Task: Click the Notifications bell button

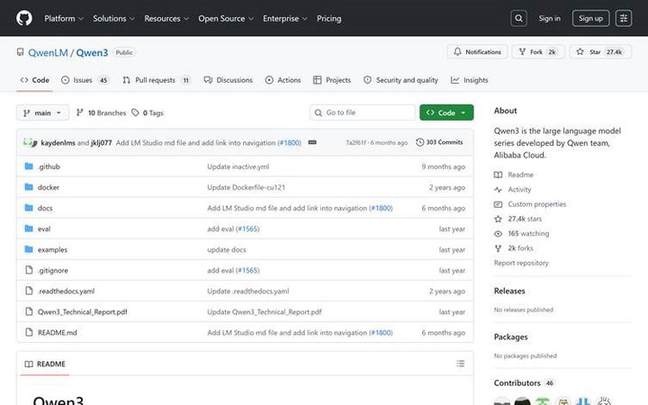Action: (x=477, y=51)
